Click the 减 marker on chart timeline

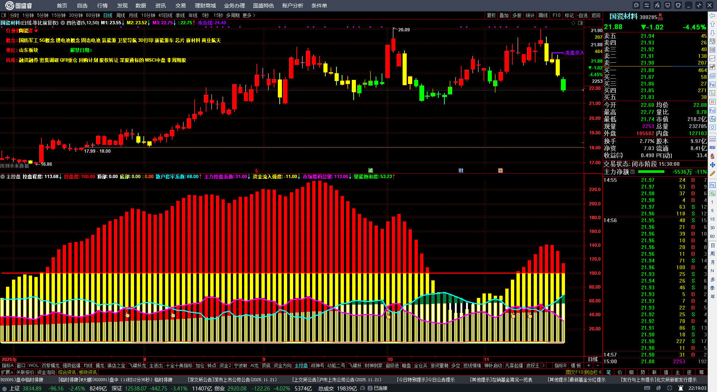[x=370, y=171]
